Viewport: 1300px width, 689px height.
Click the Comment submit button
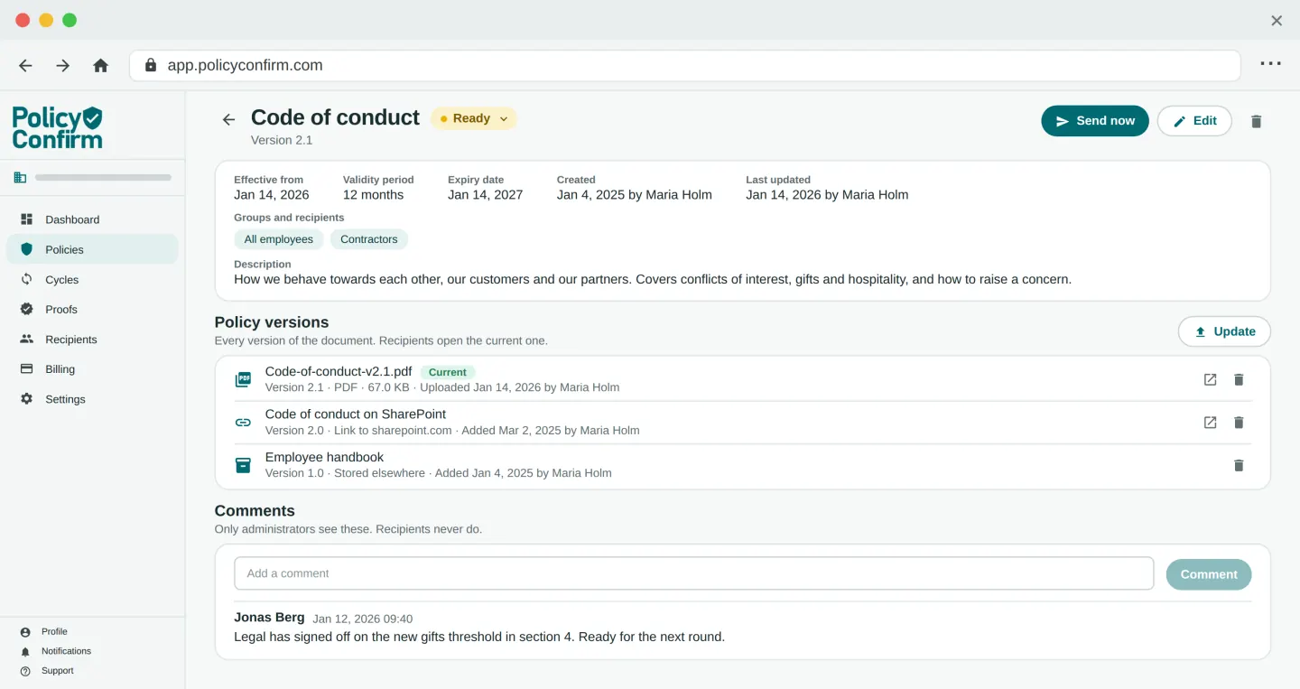(1209, 574)
